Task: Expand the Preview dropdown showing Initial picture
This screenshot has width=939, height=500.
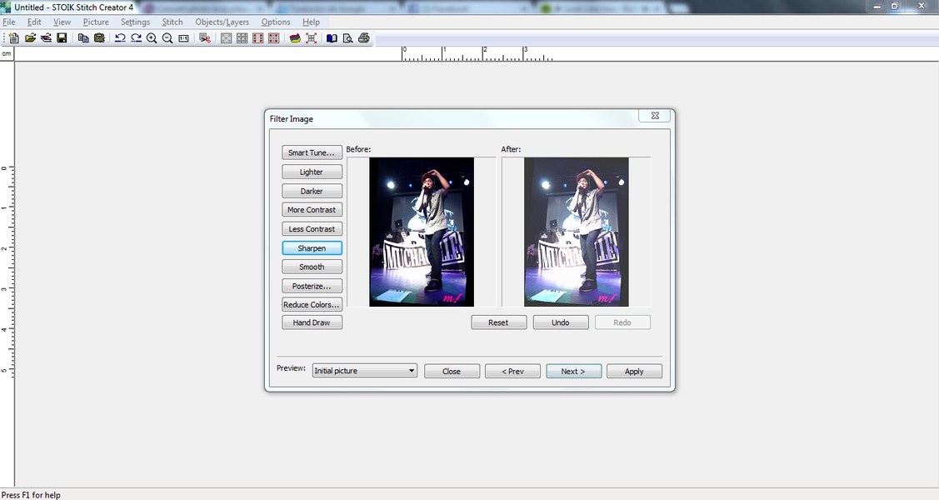Action: pos(412,371)
